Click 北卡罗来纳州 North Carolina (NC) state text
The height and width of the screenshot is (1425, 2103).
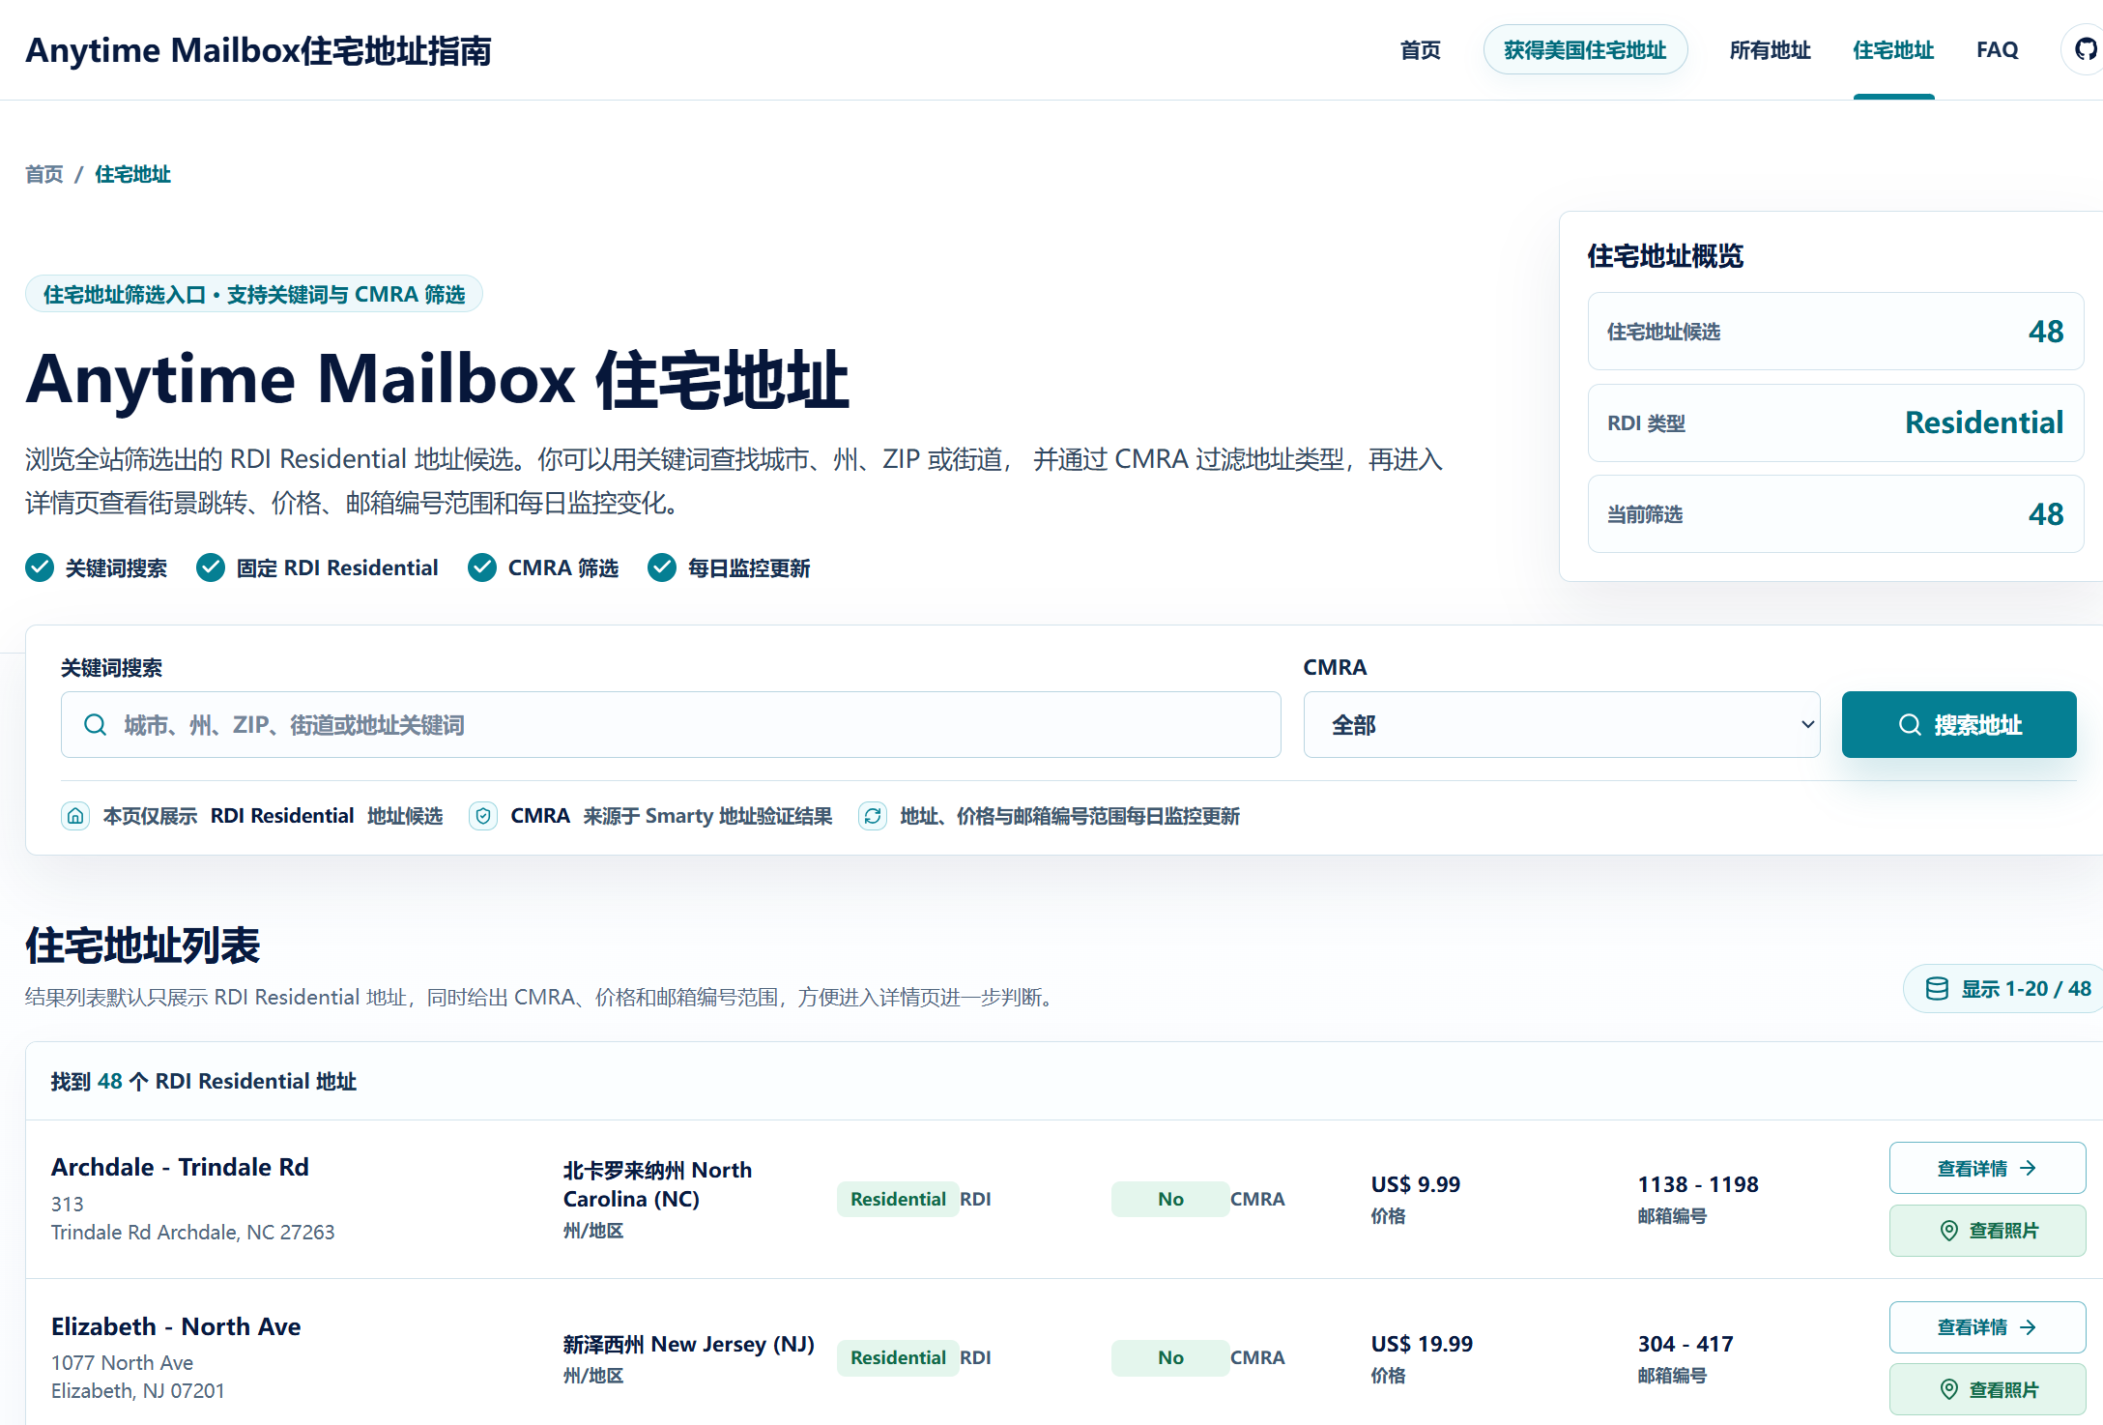pyautogui.click(x=657, y=1184)
